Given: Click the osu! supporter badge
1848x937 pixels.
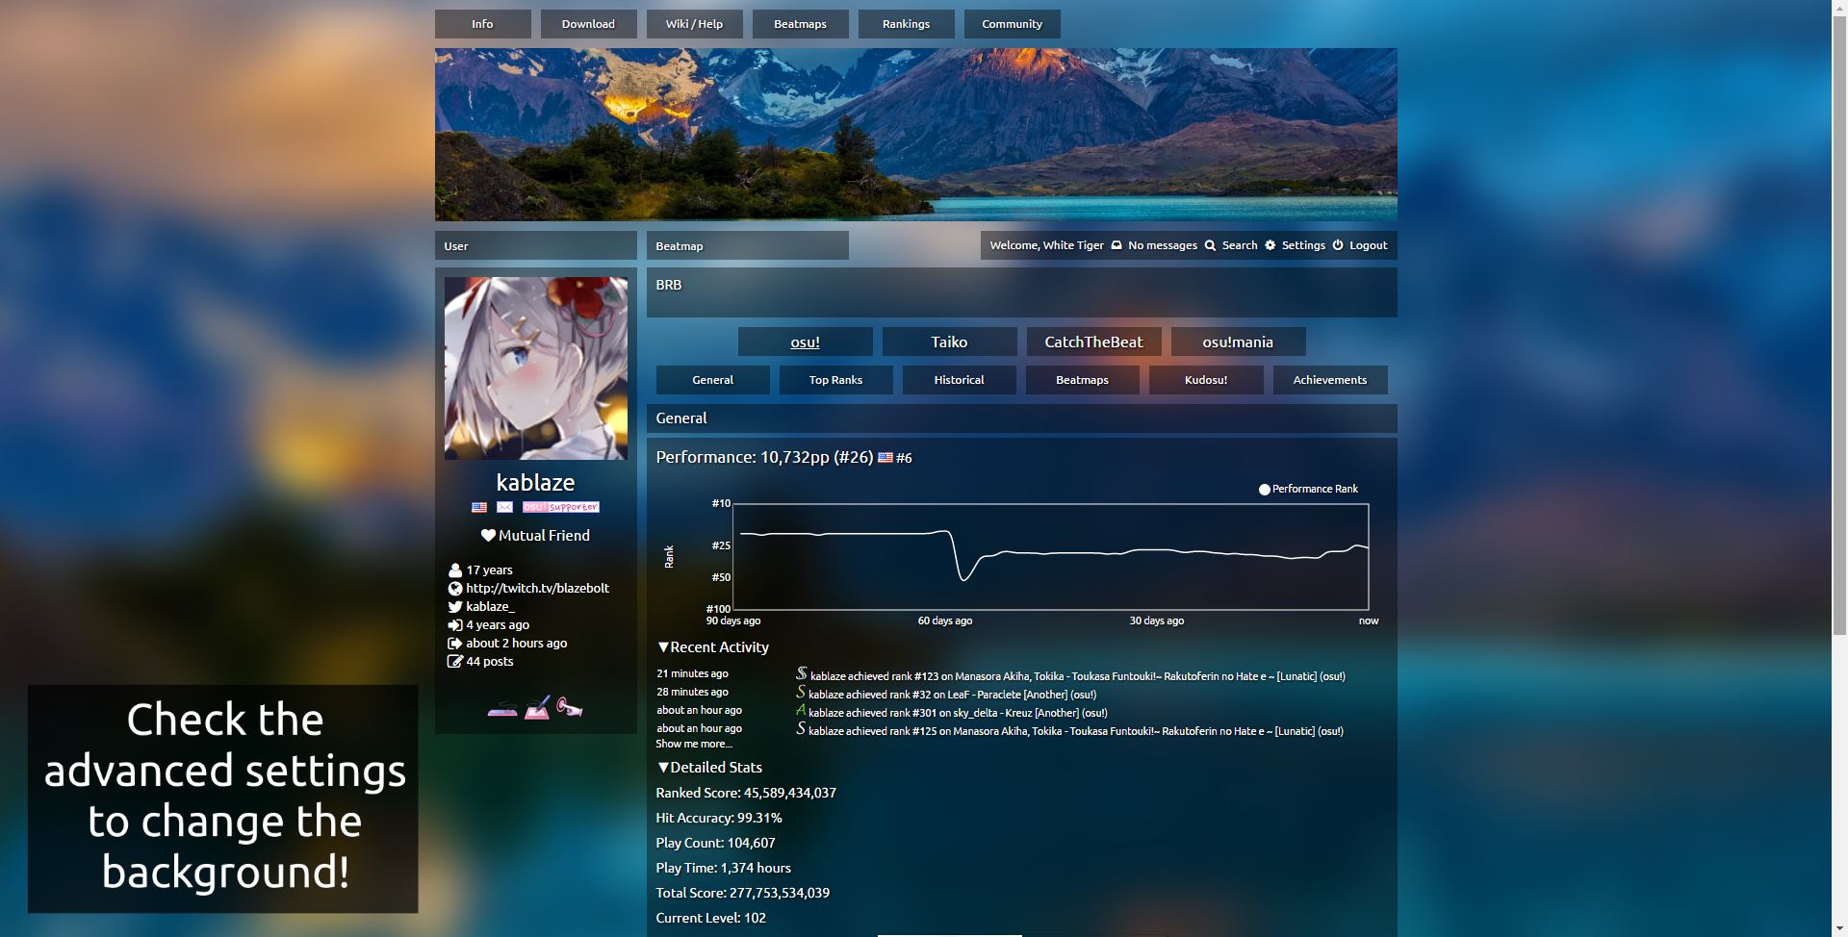Looking at the screenshot, I should pyautogui.click(x=561, y=507).
